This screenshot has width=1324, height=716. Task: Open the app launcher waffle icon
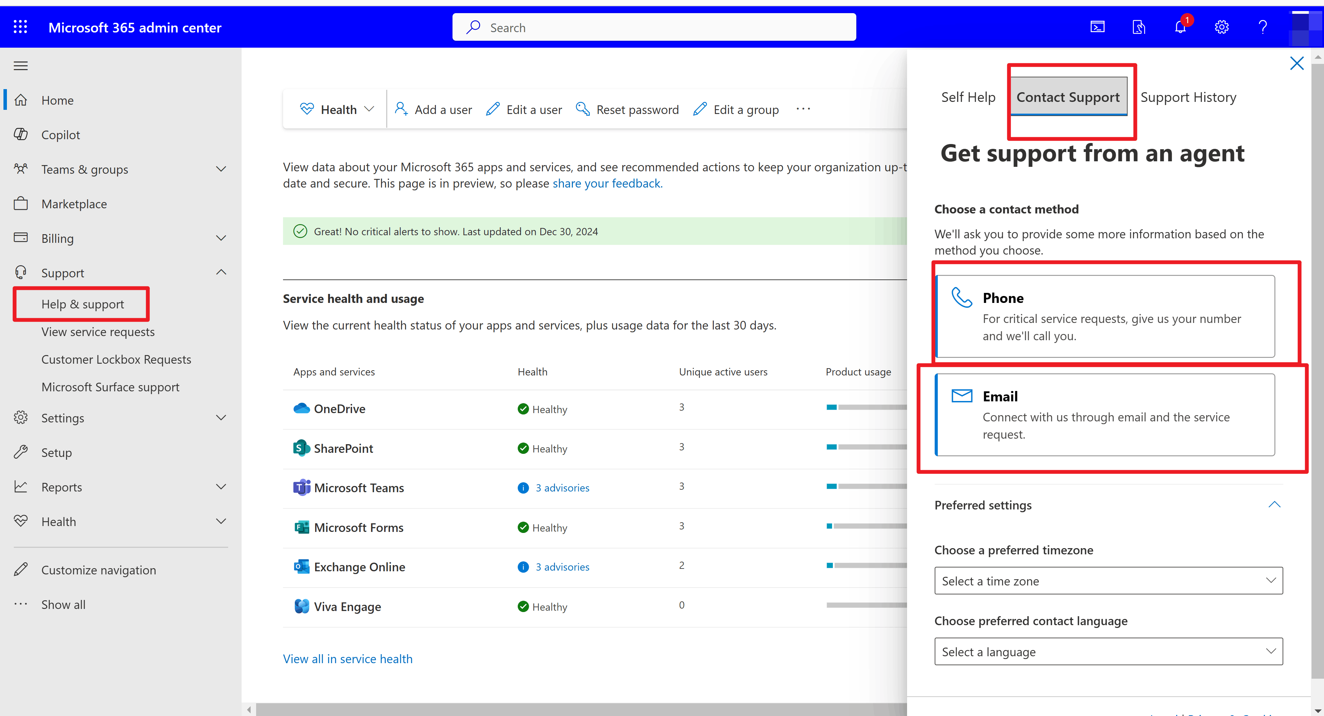point(21,27)
